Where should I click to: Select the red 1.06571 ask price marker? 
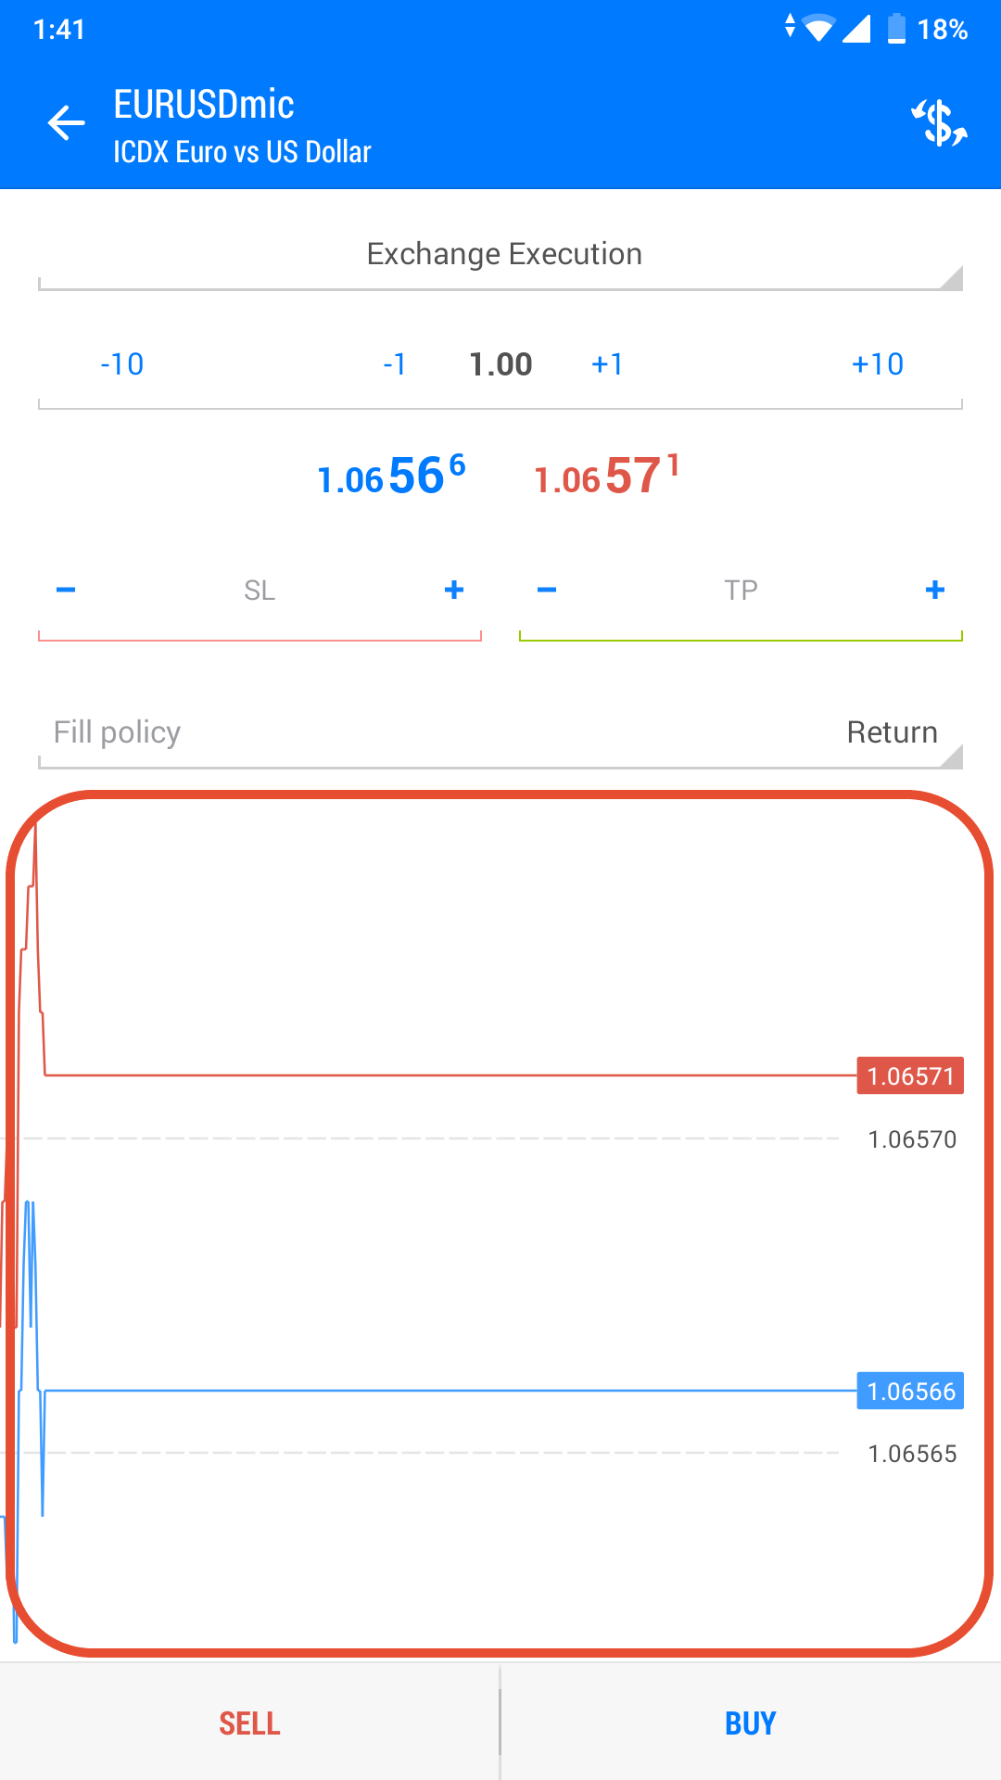pos(910,1076)
